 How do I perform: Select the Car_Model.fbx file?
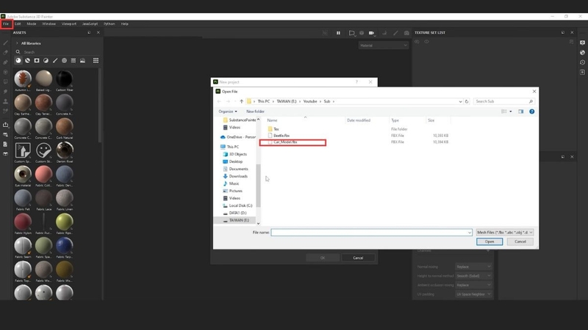[x=285, y=142]
